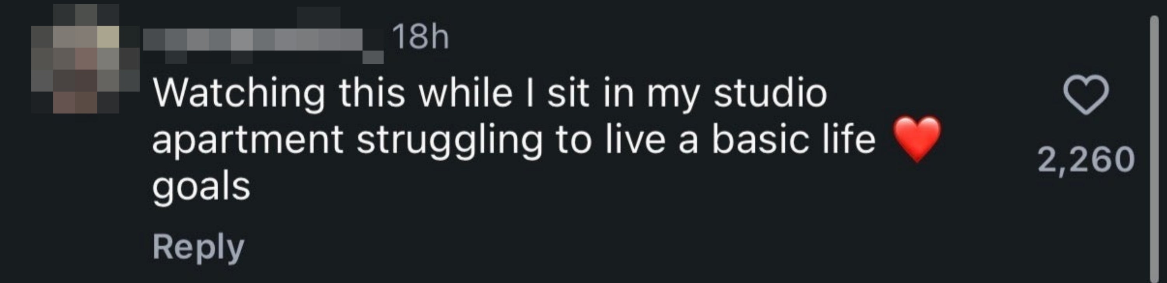Reply to the studio apartment comment
The width and height of the screenshot is (1167, 283).
coord(198,247)
